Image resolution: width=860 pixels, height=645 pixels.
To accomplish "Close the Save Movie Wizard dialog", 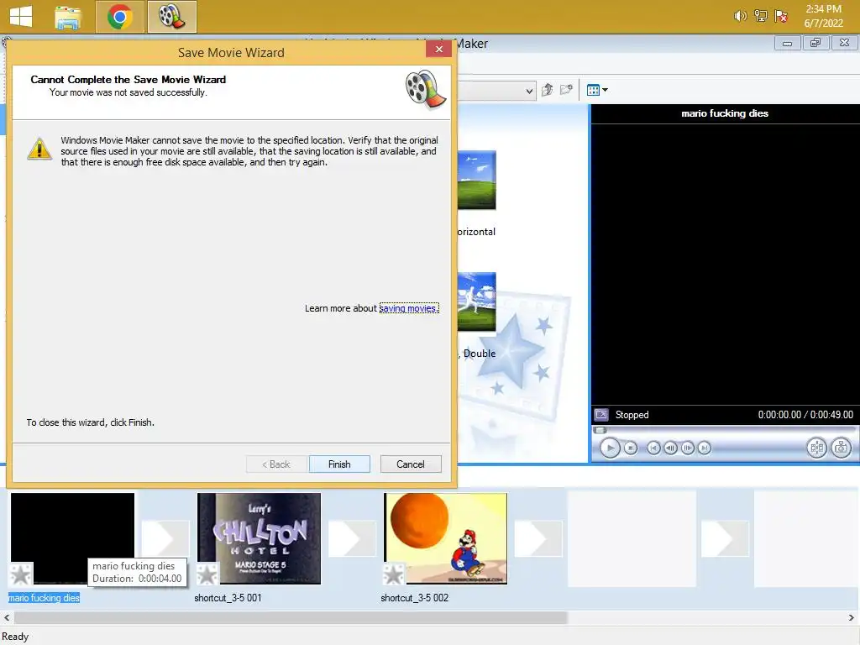I will tap(438, 49).
